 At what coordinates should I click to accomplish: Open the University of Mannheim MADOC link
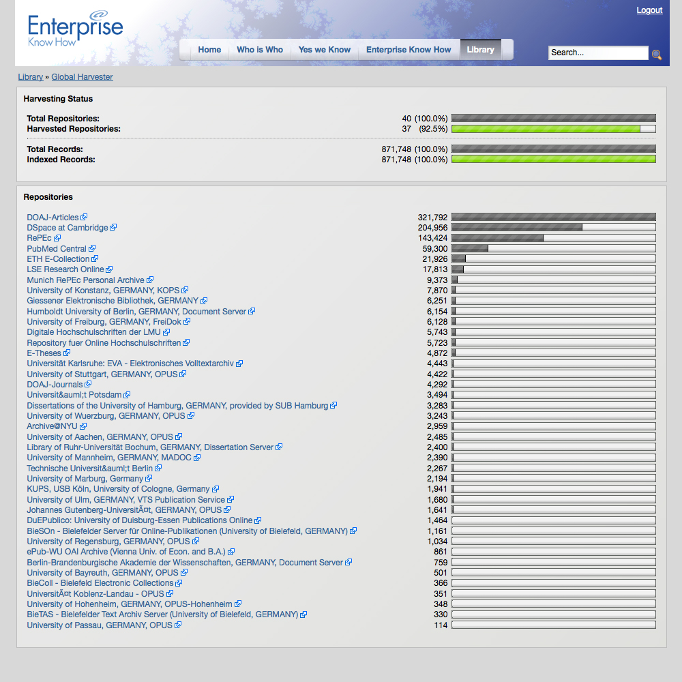click(109, 458)
